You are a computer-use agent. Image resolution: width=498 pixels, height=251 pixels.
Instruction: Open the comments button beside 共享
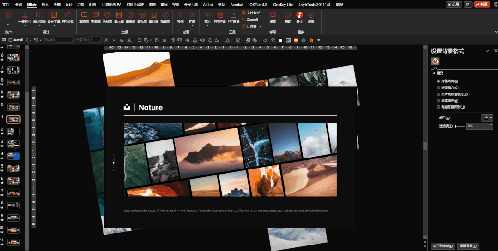click(x=468, y=5)
